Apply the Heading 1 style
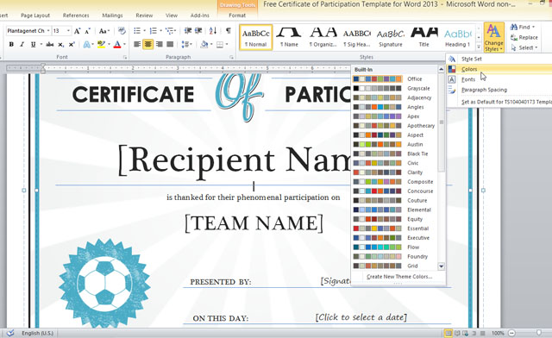Viewport: 552px width, 338px height. 457,37
